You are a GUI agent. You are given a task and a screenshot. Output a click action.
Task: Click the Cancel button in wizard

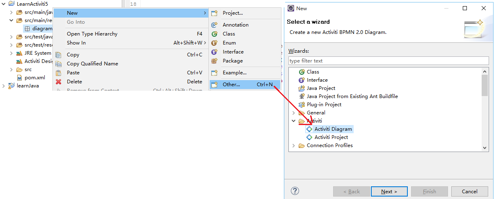tap(469, 191)
